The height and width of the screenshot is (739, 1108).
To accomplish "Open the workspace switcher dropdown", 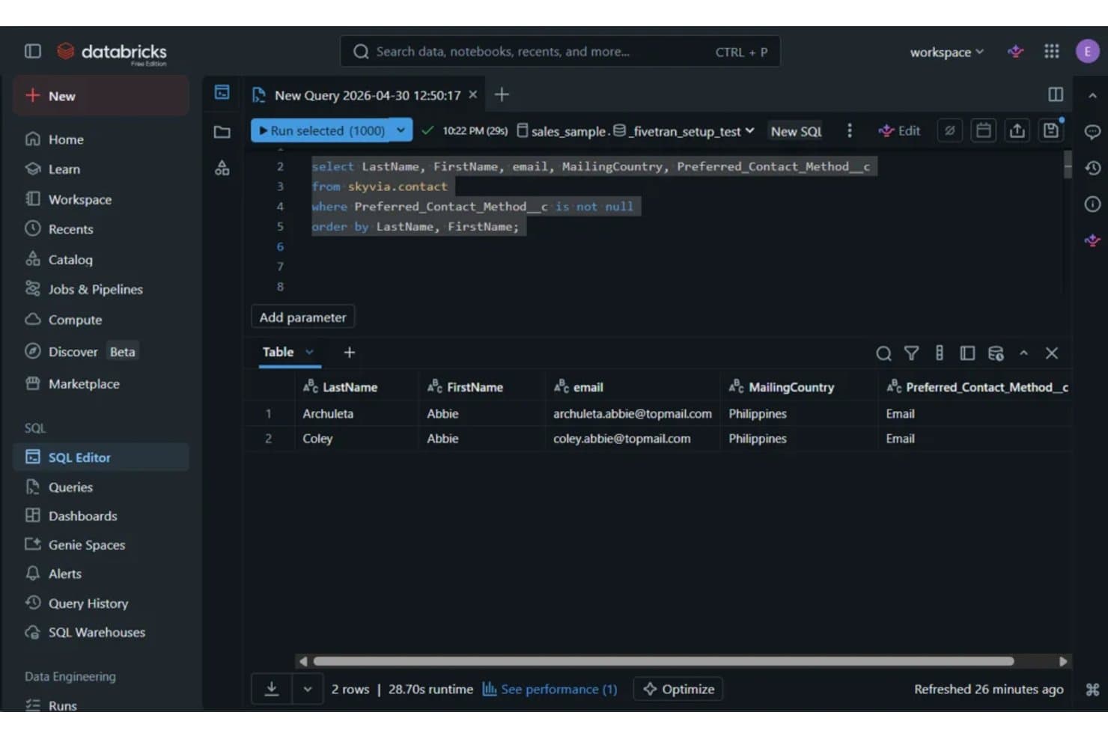I will 946,52.
